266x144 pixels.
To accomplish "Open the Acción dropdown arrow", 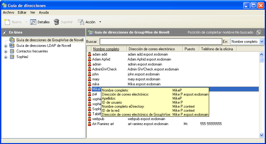I will pos(100,22).
